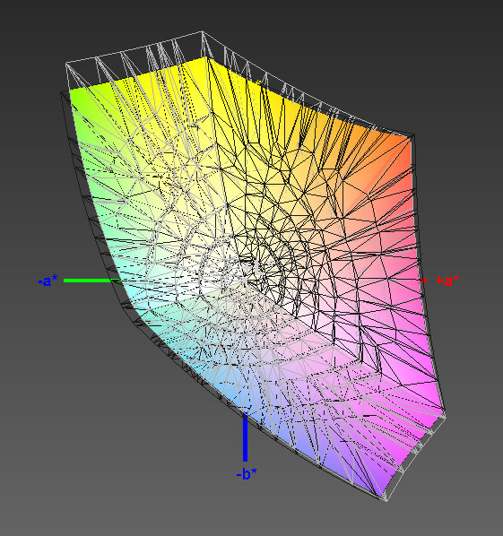Select the green -a* axis line
Screen dimensions: 503x536
tap(92, 281)
